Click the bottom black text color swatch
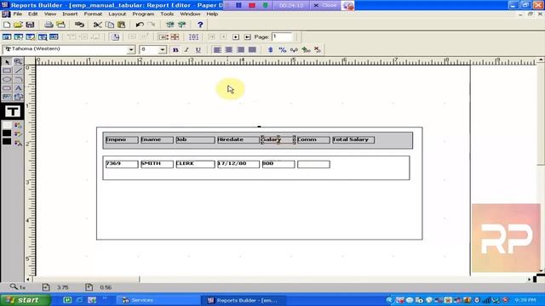This screenshot has height=306, width=545. 7,142
